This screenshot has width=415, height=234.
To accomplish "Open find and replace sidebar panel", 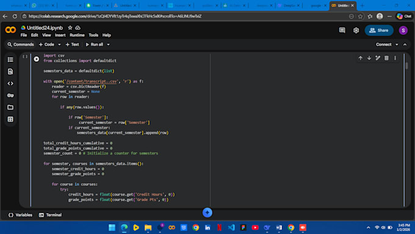I will pos(10,71).
